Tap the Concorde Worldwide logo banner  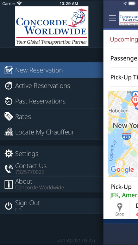(x=52, y=26)
